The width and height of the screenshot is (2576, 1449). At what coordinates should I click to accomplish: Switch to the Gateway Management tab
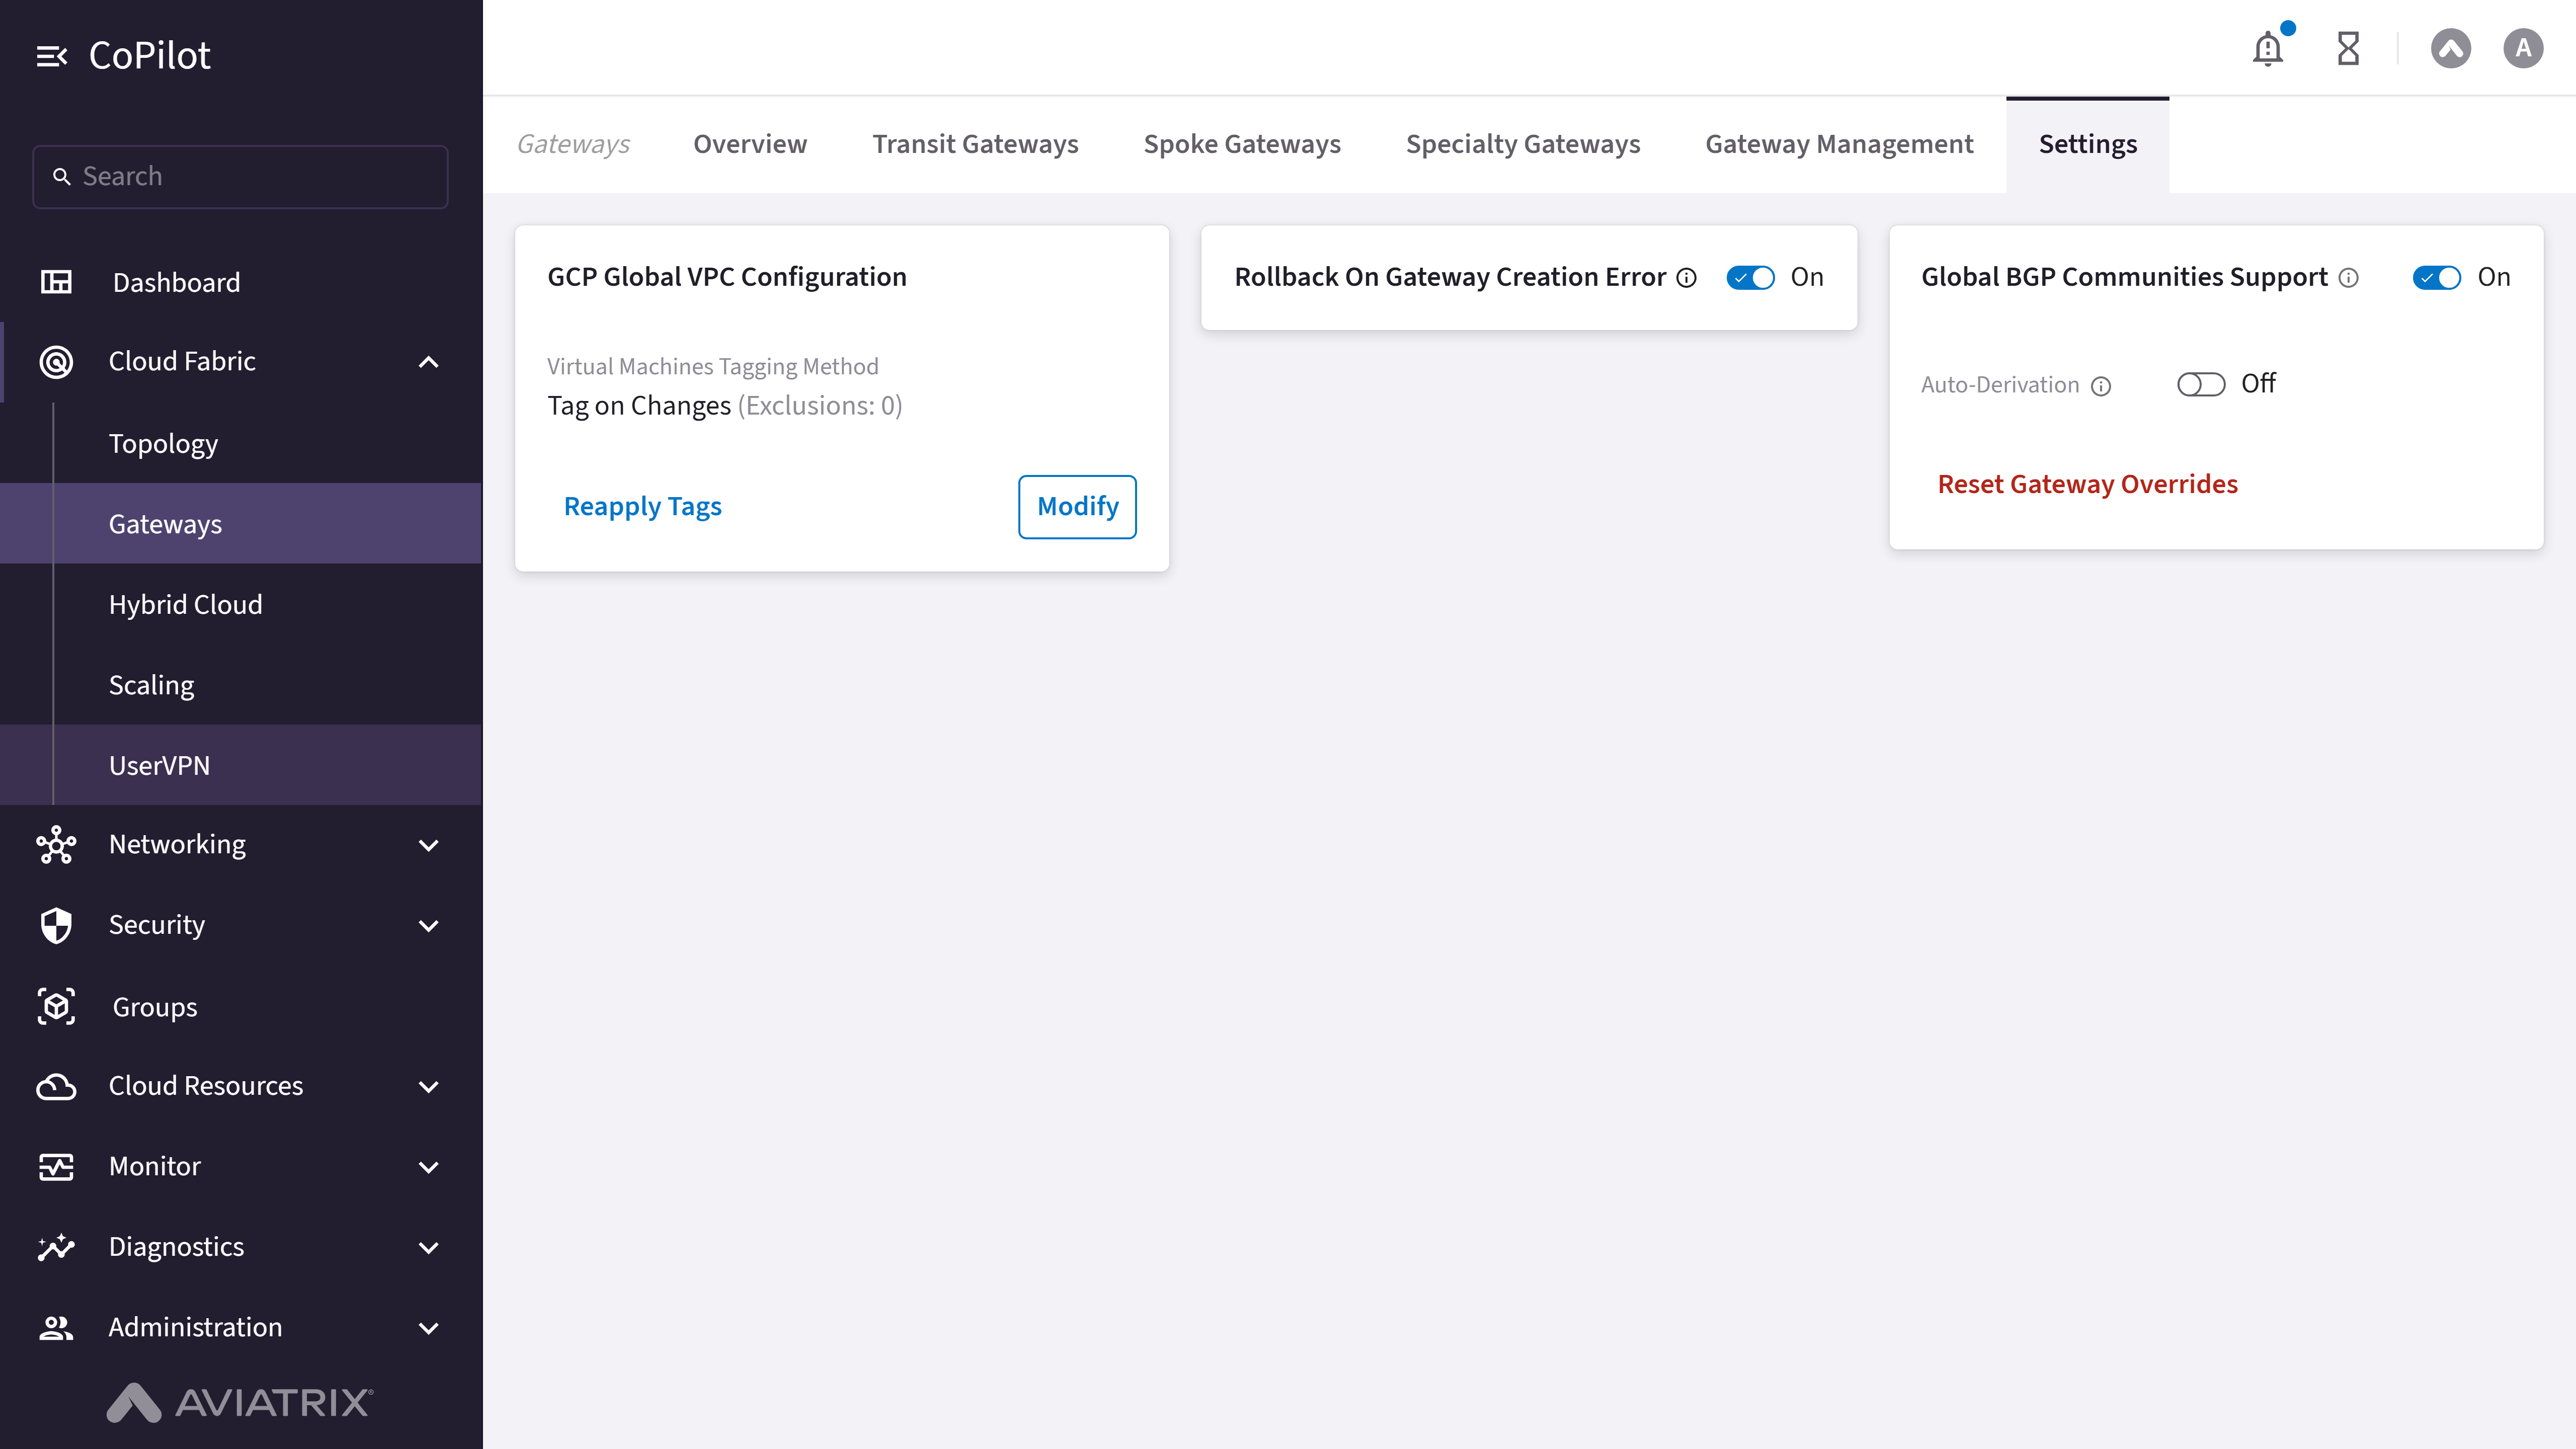1839,144
